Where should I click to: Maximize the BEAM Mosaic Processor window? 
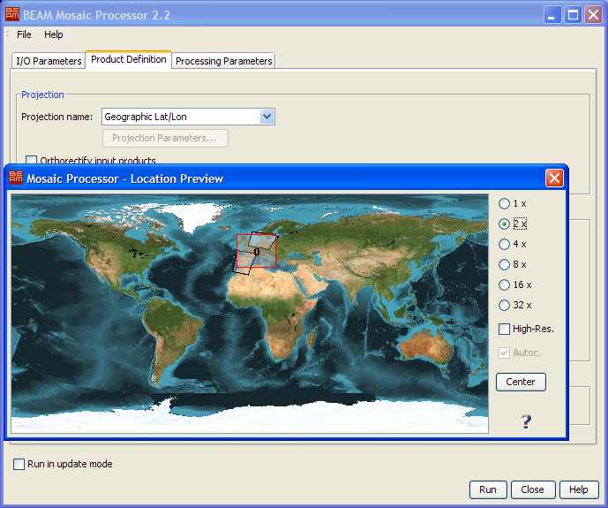click(x=573, y=15)
